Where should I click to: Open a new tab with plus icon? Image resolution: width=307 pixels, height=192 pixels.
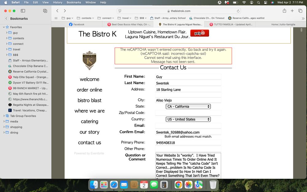(x=292, y=11)
